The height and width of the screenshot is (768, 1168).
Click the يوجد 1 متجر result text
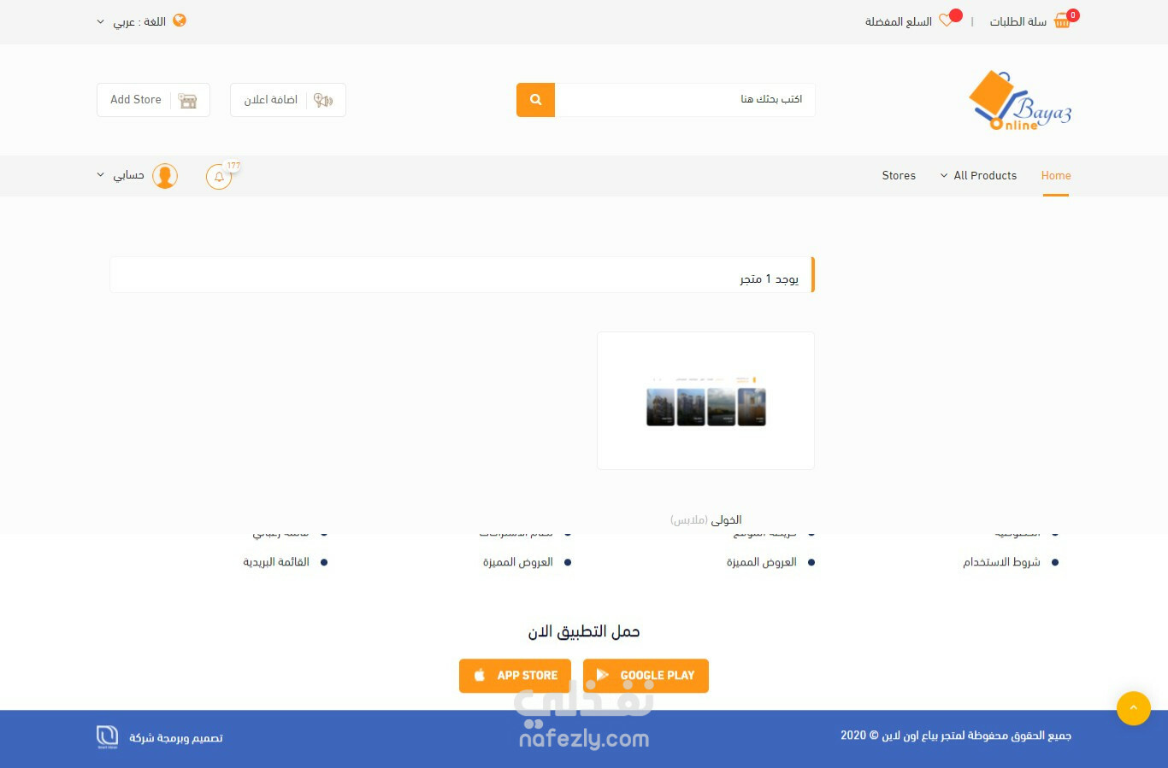click(x=769, y=278)
